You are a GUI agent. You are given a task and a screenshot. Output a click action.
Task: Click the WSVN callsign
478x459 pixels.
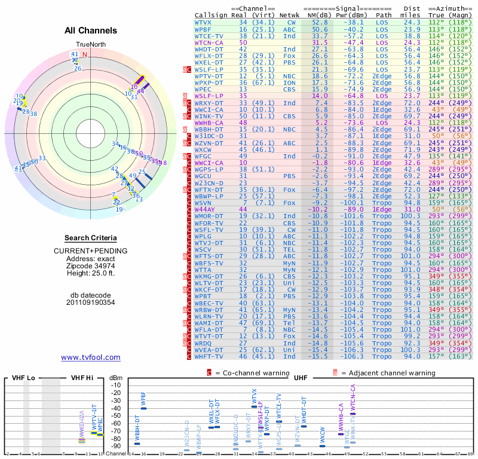[203, 203]
